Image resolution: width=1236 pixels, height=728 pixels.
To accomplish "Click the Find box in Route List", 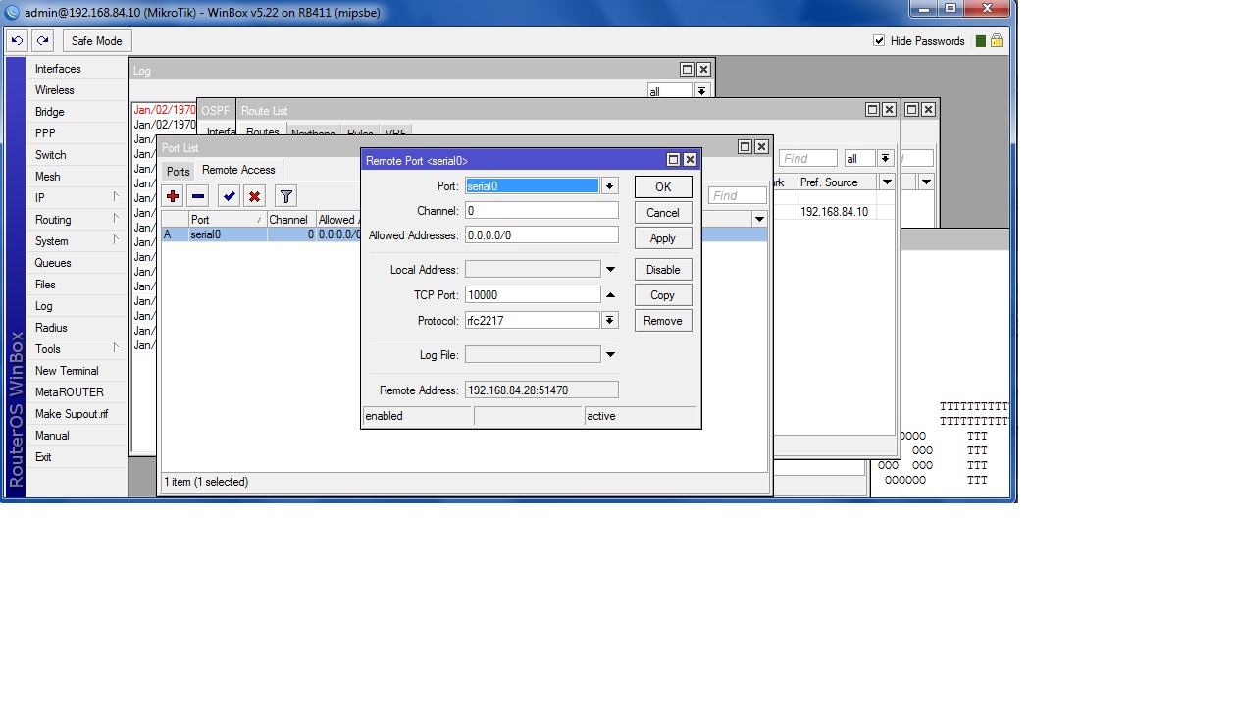I will [808, 158].
